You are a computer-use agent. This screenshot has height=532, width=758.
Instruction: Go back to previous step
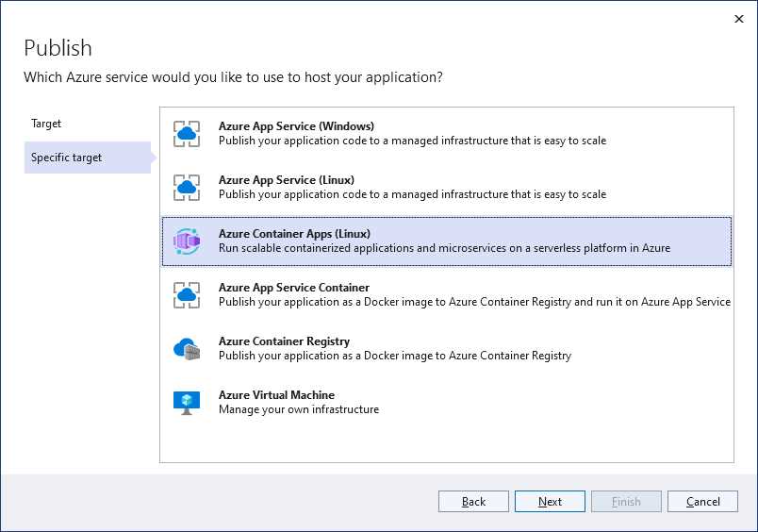pyautogui.click(x=473, y=502)
